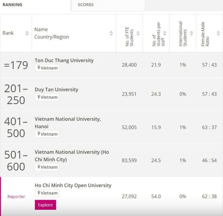The height and width of the screenshot is (216, 223).
Task: Click FTE students value 28,400
Action: [129, 65]
